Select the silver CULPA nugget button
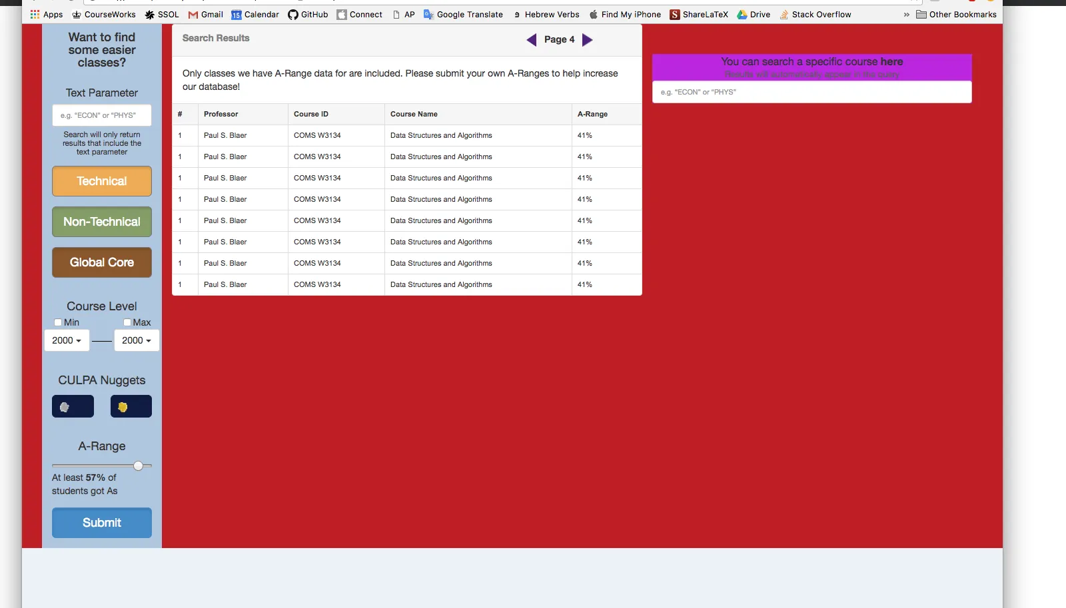Screen dimensions: 1066x608 73,406
